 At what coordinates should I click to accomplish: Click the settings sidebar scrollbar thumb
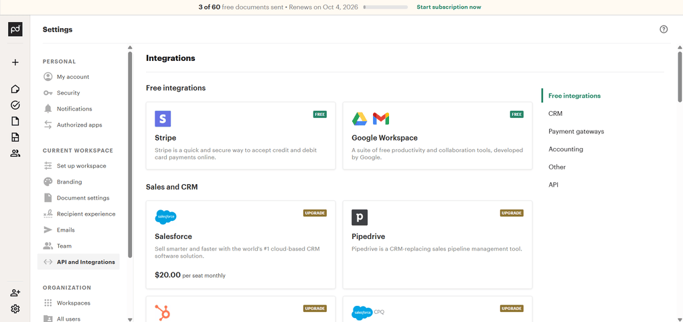coord(130,155)
